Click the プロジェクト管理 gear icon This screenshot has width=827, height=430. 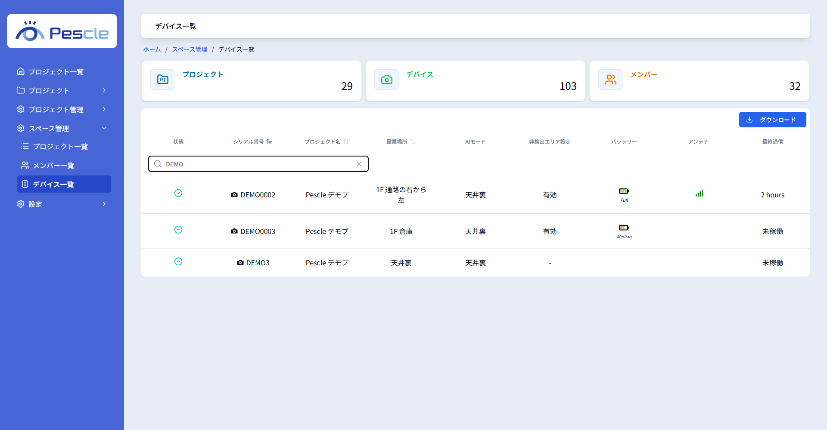pos(21,109)
